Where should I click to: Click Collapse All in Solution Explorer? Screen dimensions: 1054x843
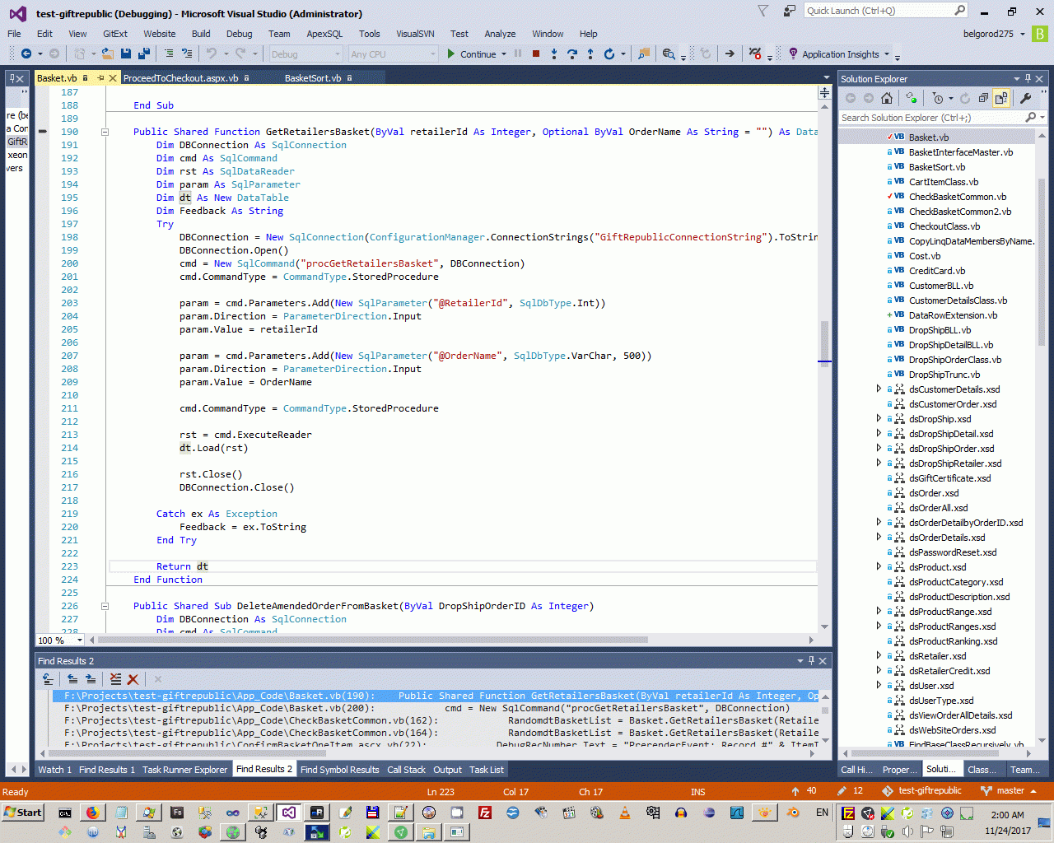(982, 98)
